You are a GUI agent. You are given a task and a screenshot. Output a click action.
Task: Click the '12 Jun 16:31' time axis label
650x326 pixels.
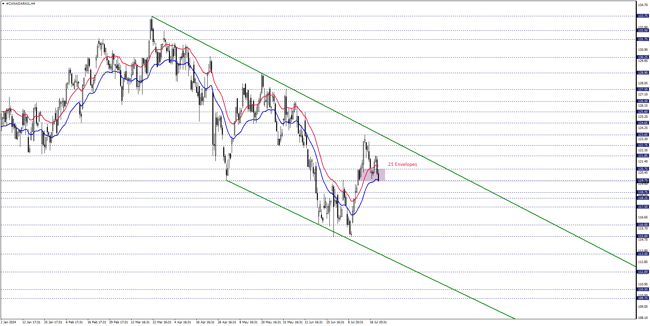tap(314, 322)
